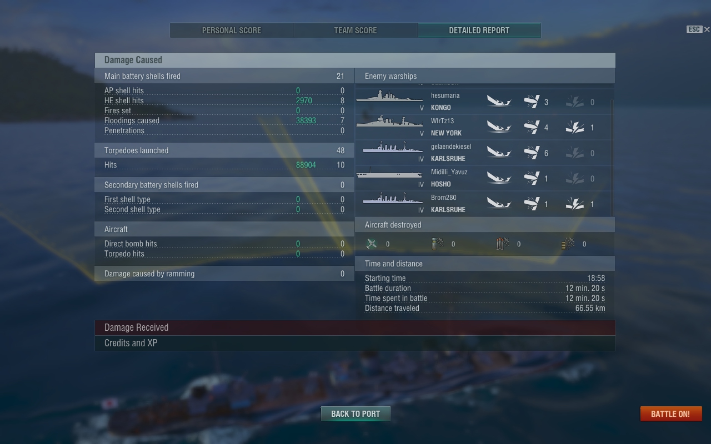Open the Team Score tab
Viewport: 711px width, 444px height.
click(355, 31)
